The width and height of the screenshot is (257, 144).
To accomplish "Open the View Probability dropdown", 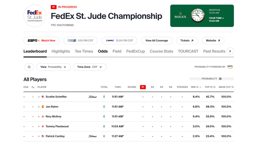I will coord(54,67).
